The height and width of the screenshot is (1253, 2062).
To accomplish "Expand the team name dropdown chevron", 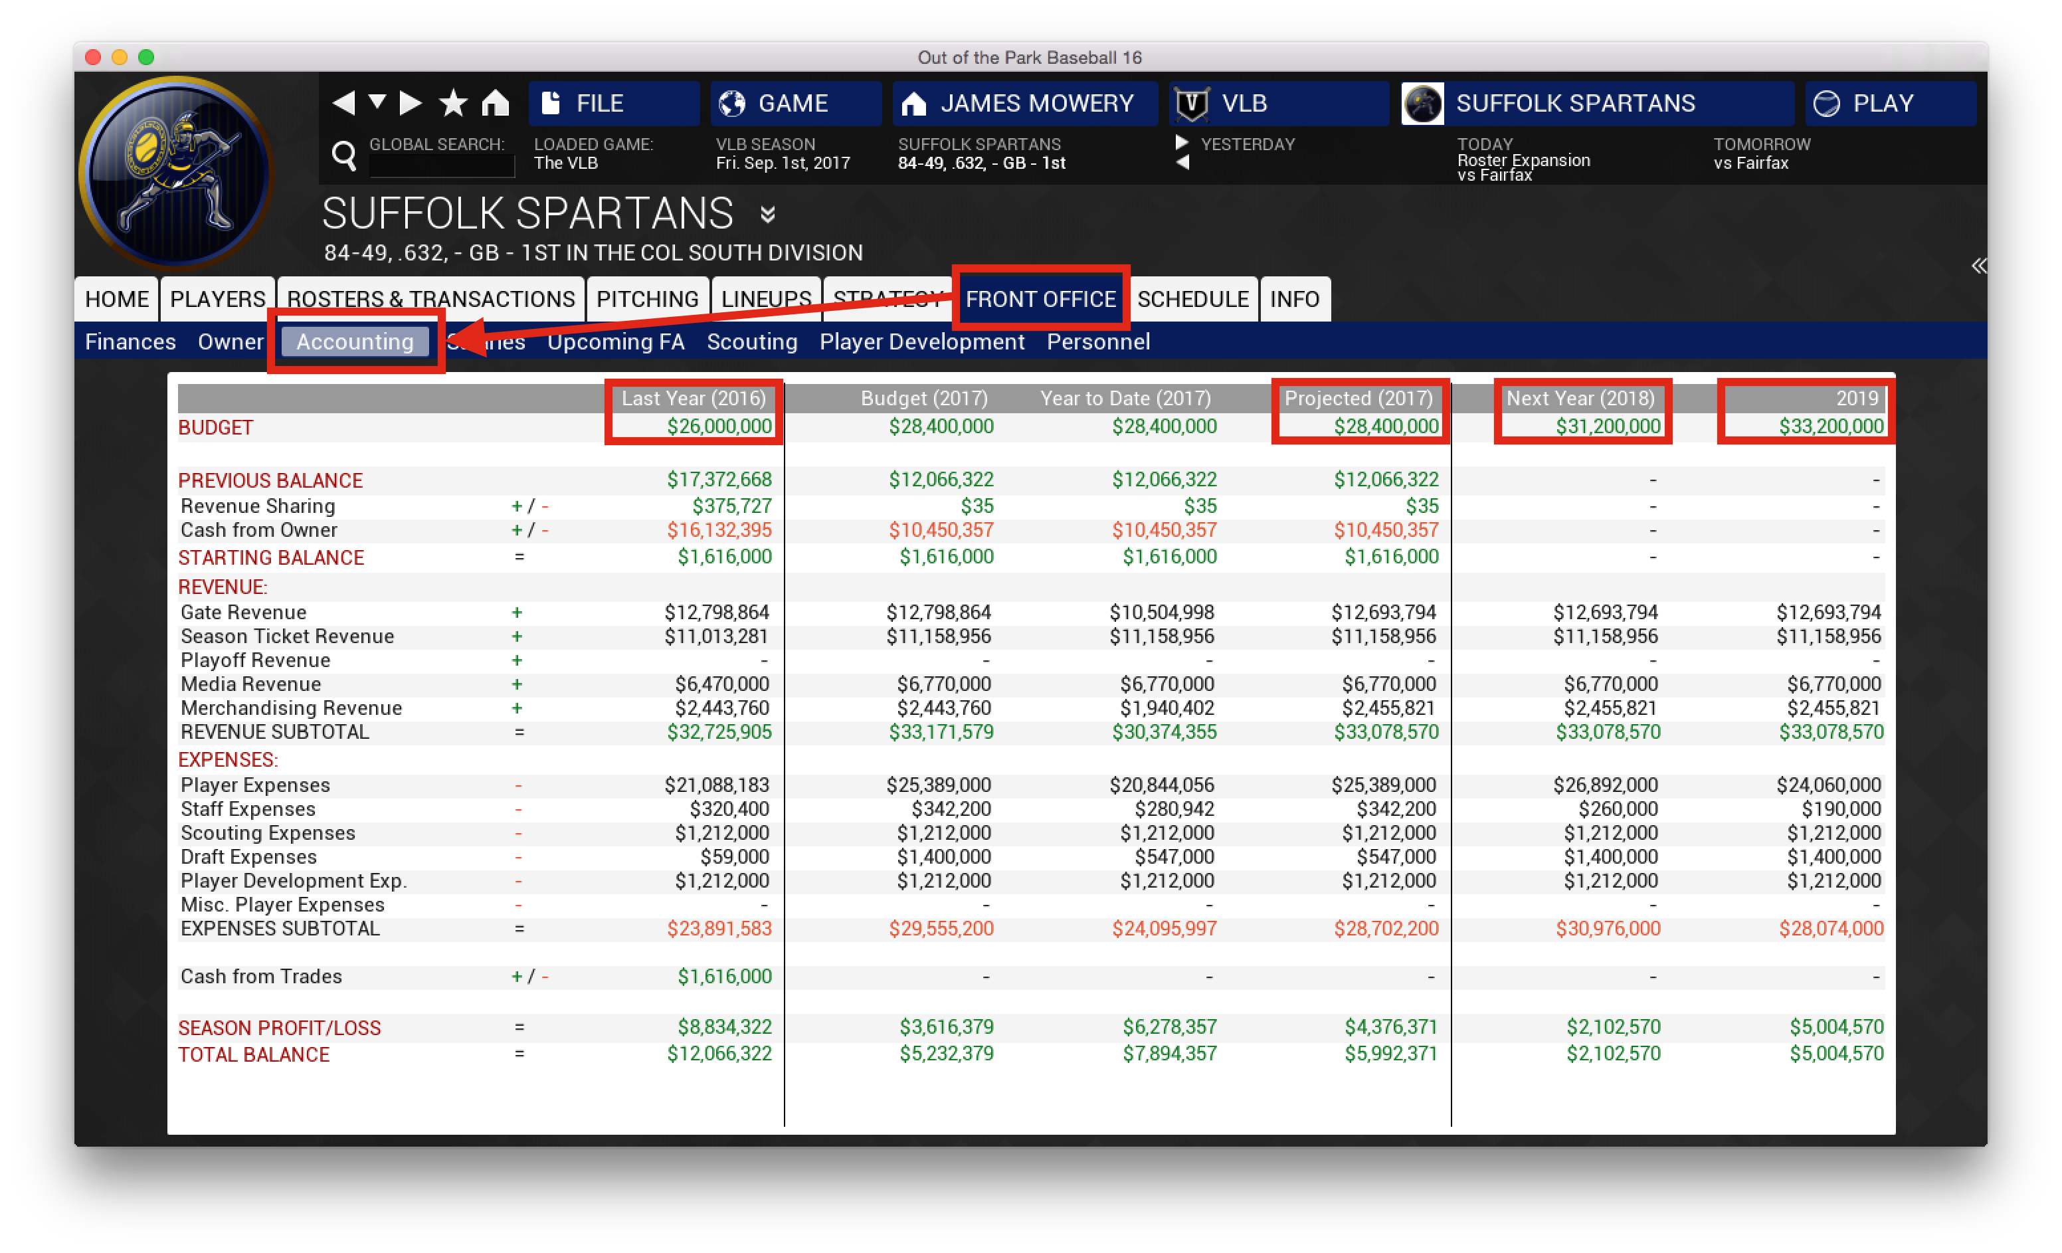I will point(767,215).
